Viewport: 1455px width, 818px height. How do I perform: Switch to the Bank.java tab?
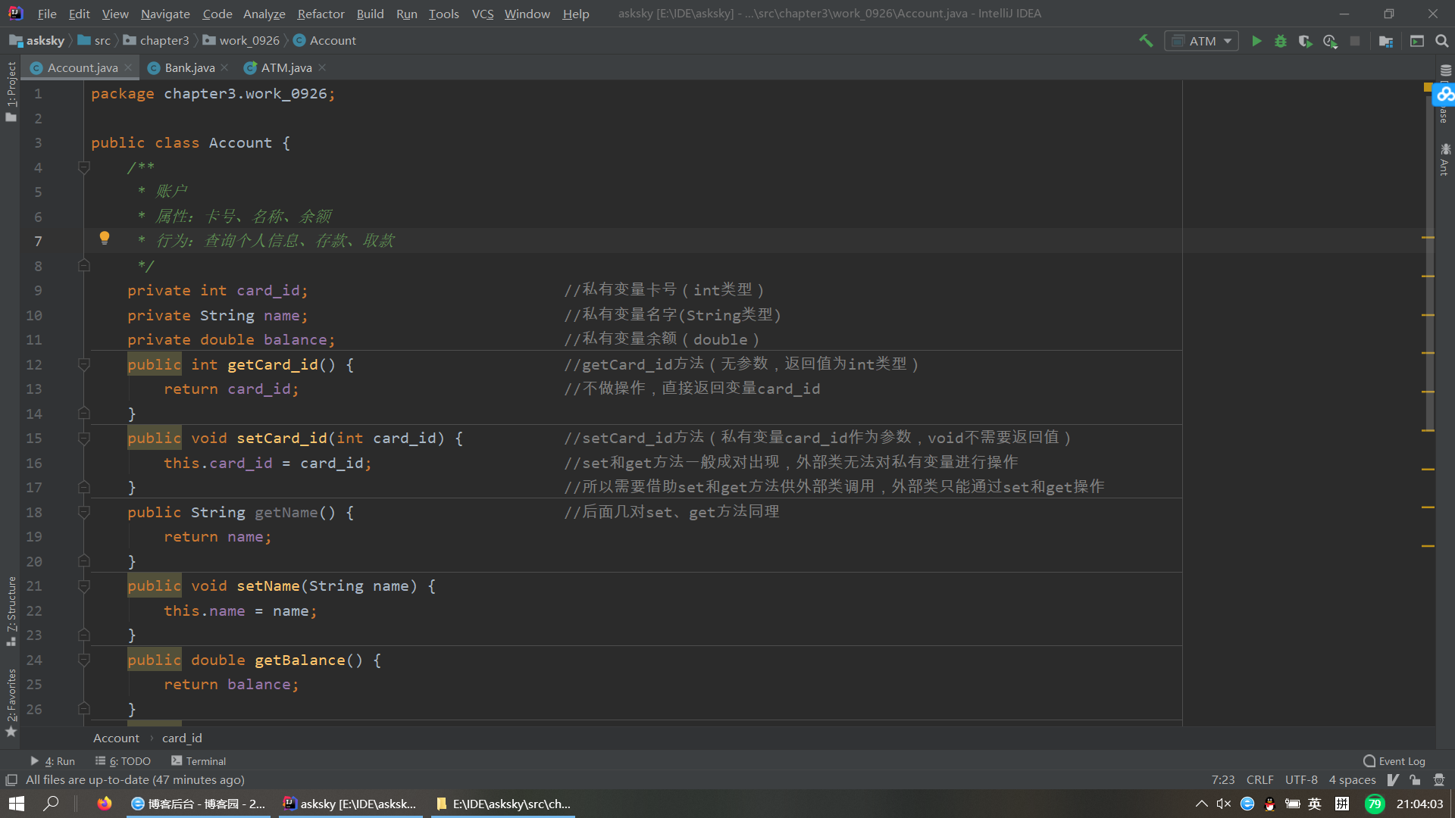pos(189,67)
